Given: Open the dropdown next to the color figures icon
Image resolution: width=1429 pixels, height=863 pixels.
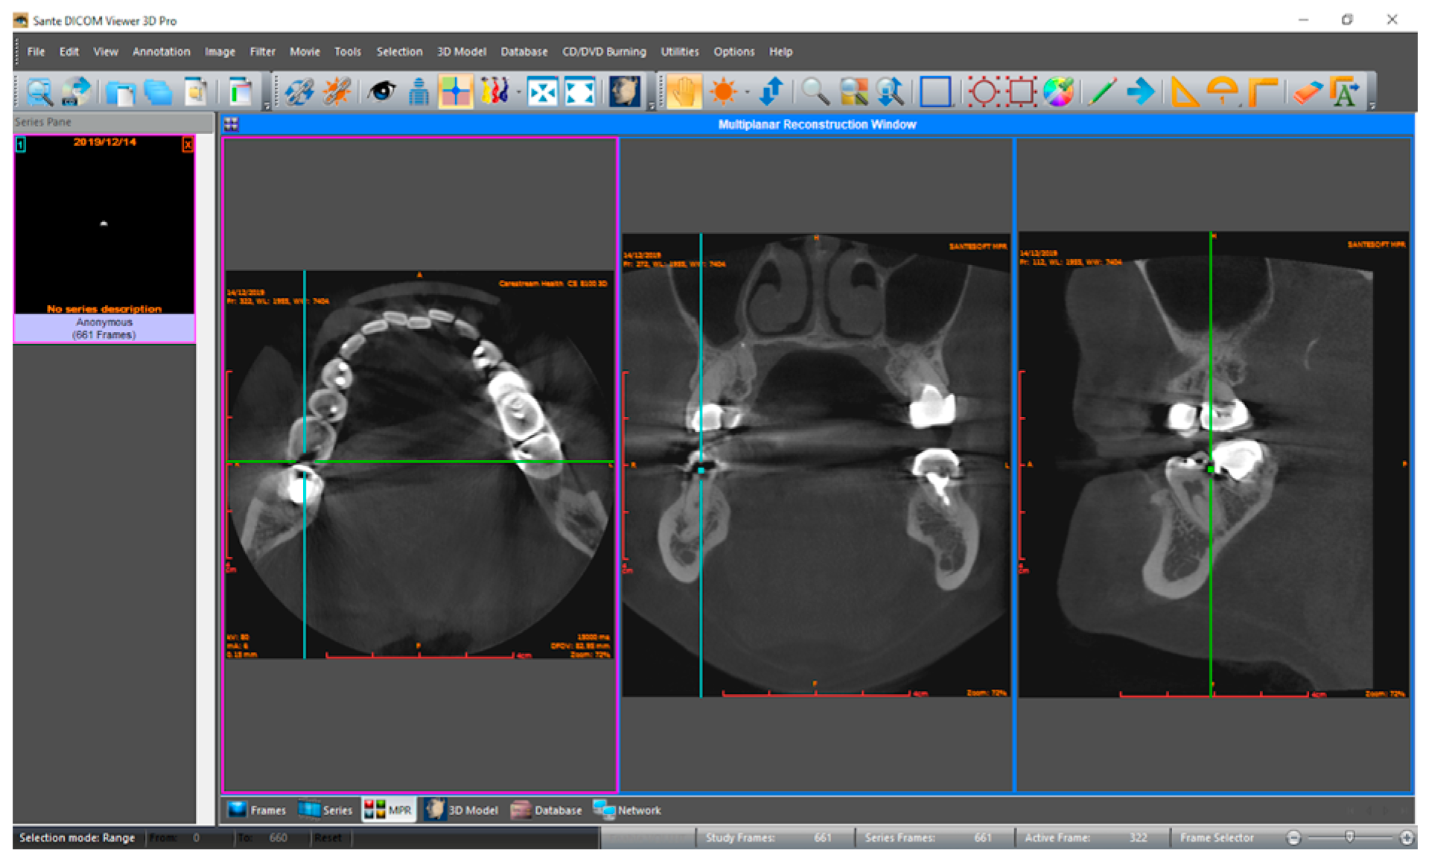Looking at the screenshot, I should pyautogui.click(x=518, y=91).
